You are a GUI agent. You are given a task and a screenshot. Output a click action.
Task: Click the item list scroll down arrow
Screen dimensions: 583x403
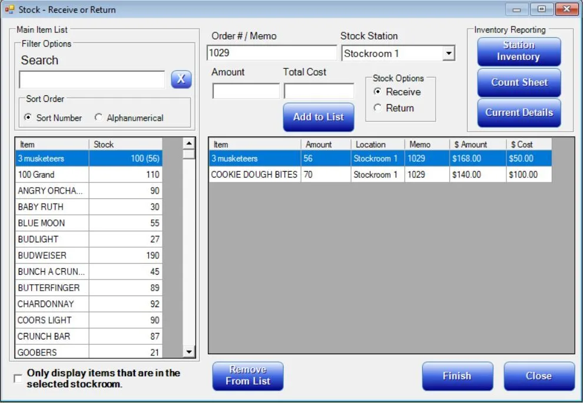189,351
